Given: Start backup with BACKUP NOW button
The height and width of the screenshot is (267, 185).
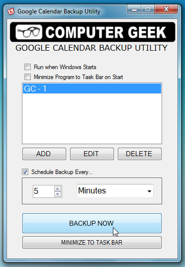Looking at the screenshot, I should (x=92, y=223).
